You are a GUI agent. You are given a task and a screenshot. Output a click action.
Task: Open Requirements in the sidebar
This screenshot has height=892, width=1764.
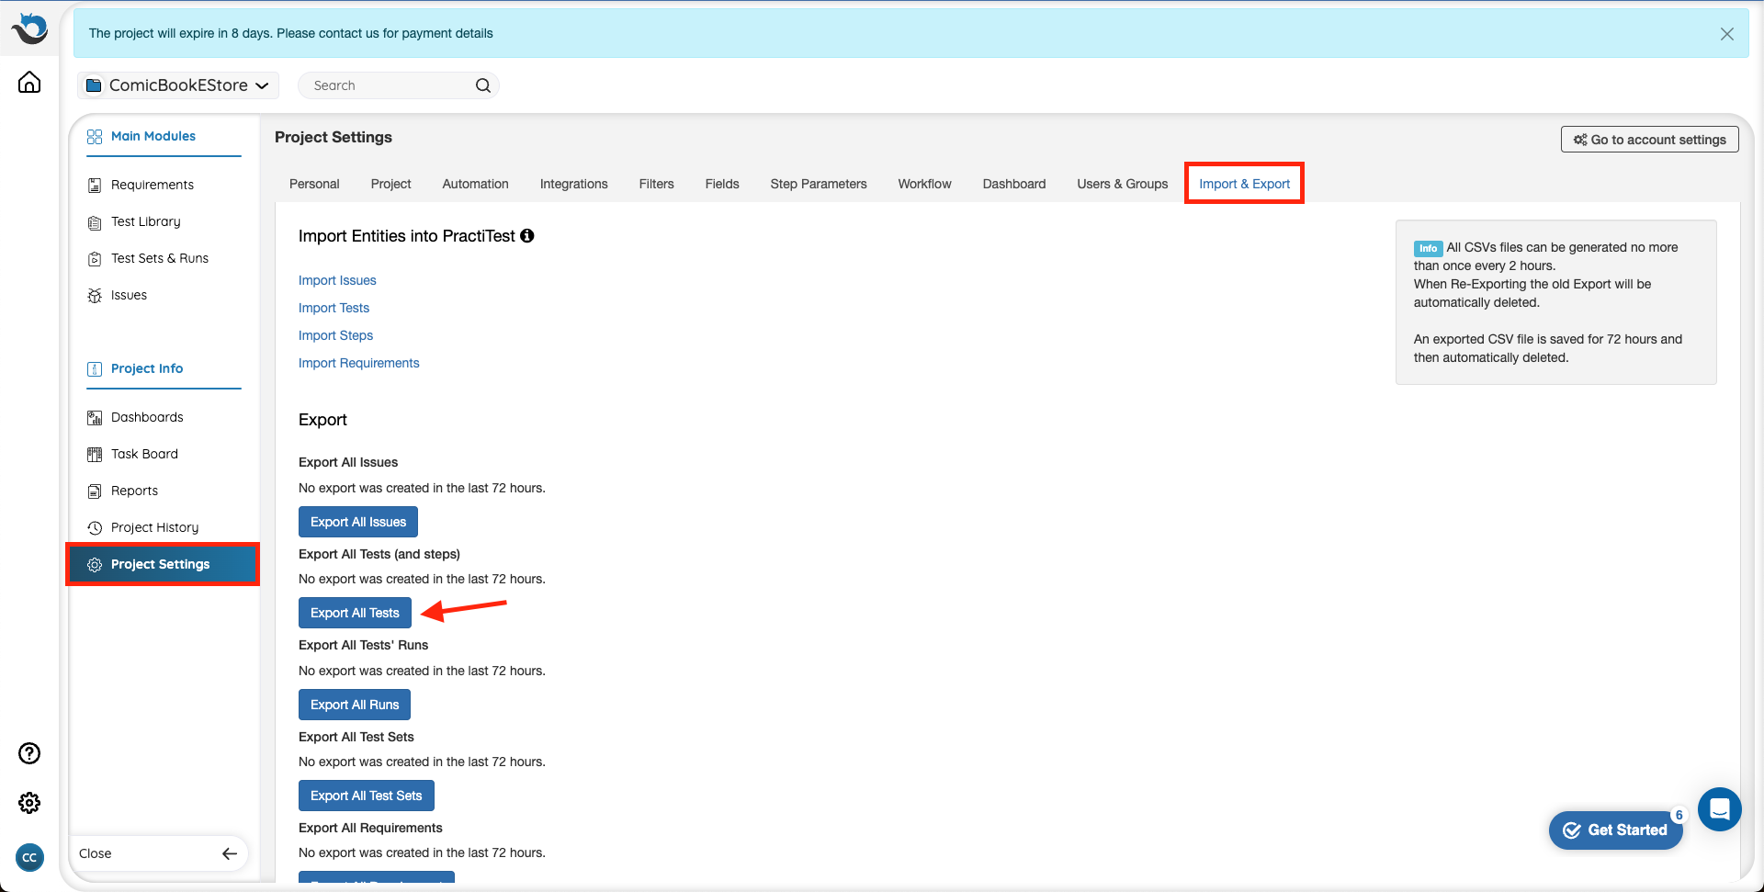coord(153,185)
